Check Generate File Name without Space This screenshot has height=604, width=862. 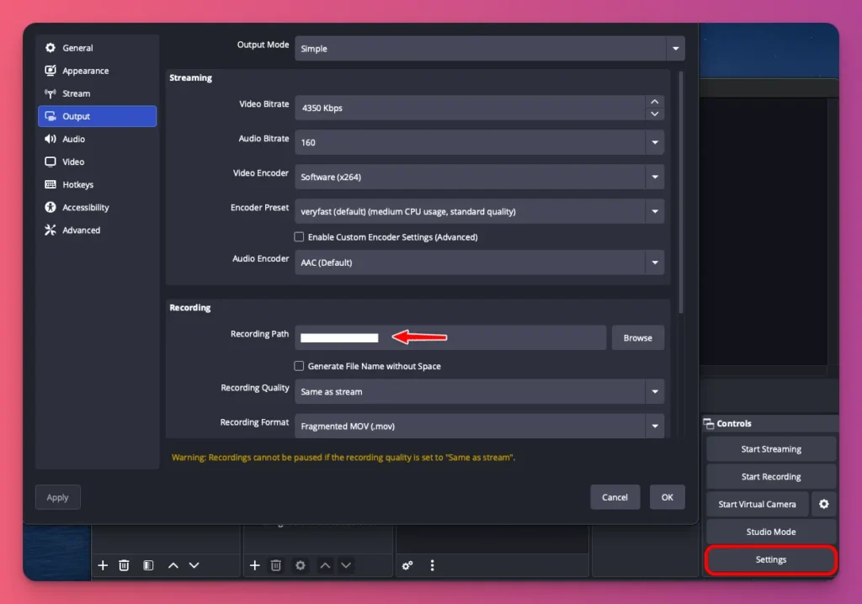click(x=299, y=366)
